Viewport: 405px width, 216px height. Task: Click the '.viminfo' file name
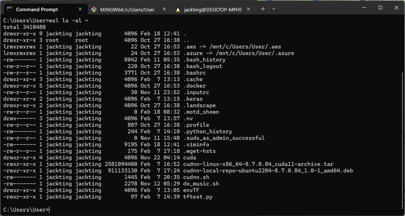point(196,145)
